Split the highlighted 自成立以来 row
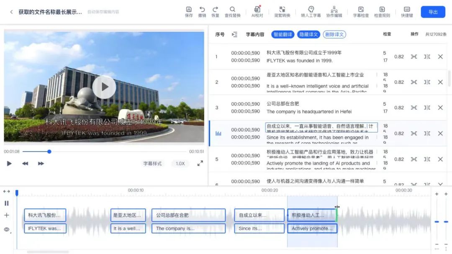 427,133
